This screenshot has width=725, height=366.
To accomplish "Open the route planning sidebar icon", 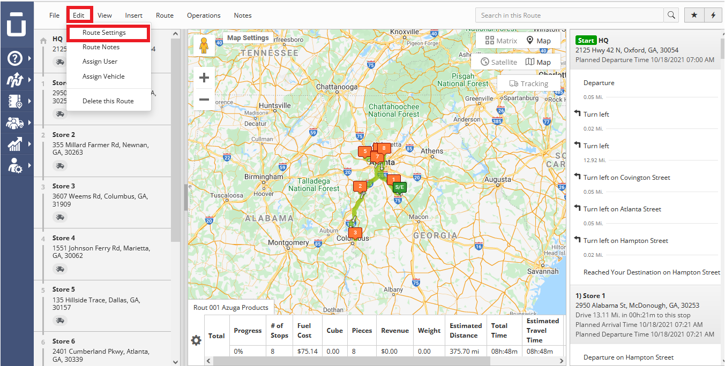I will (x=14, y=80).
